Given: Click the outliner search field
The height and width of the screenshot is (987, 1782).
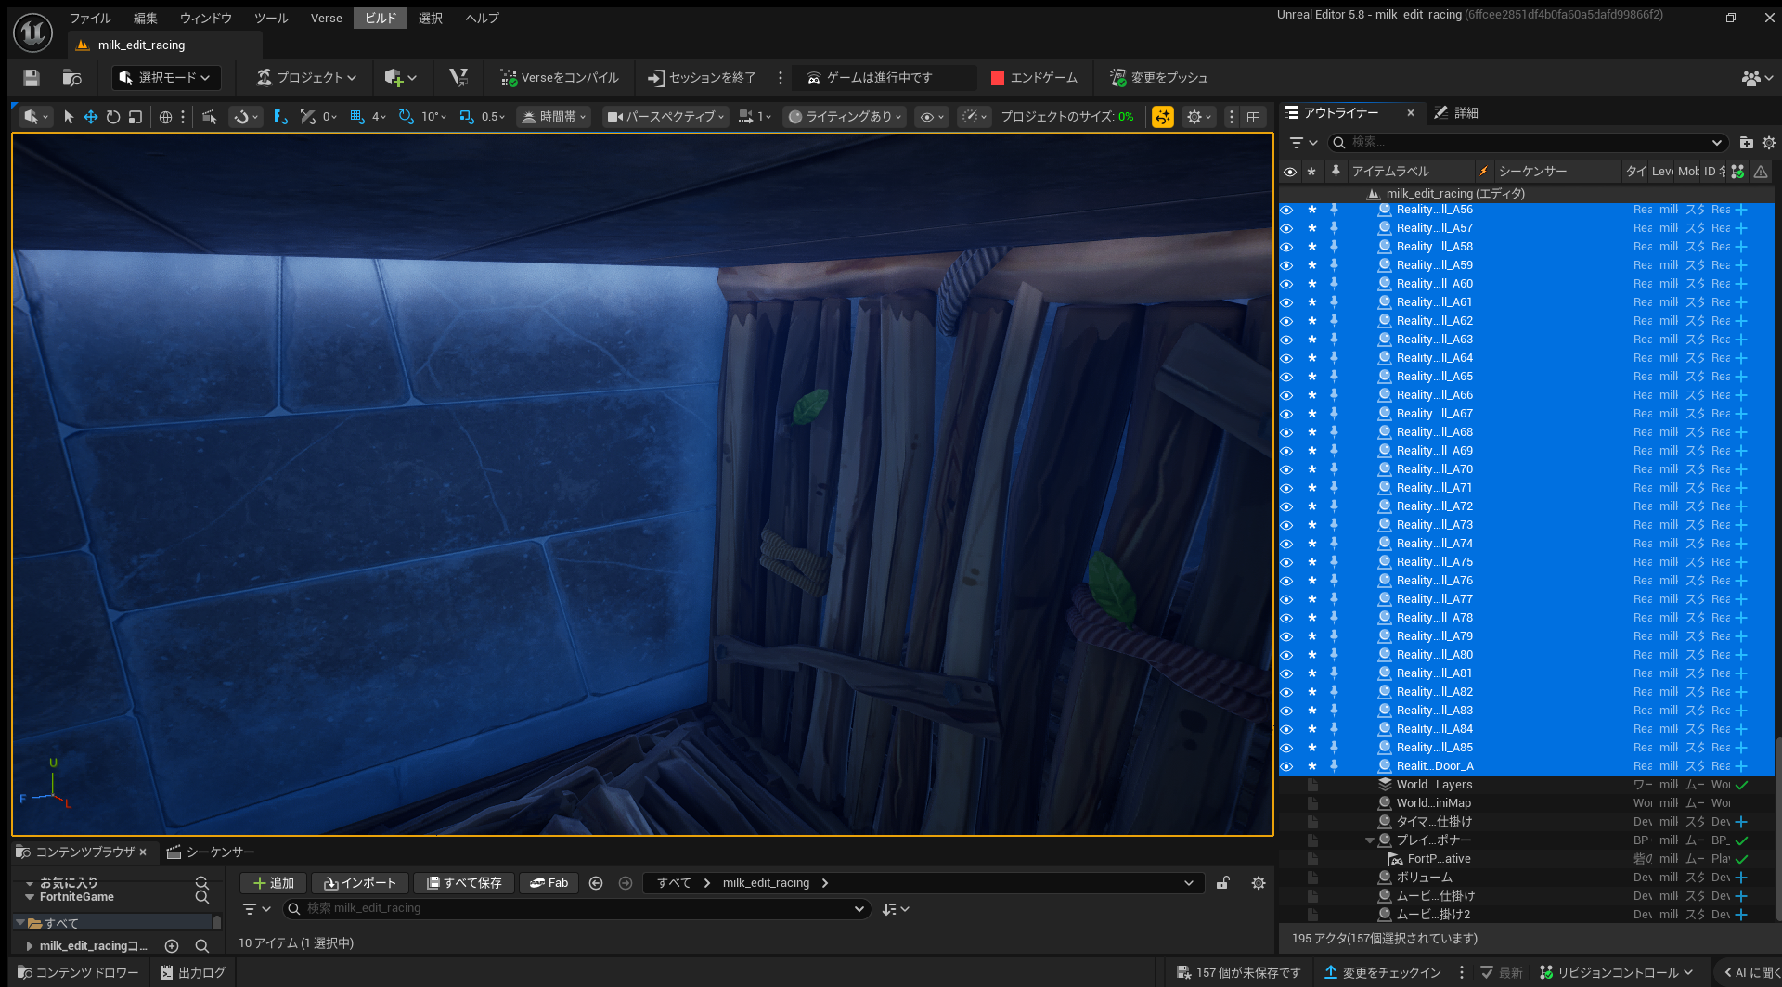Looking at the screenshot, I should (x=1527, y=143).
